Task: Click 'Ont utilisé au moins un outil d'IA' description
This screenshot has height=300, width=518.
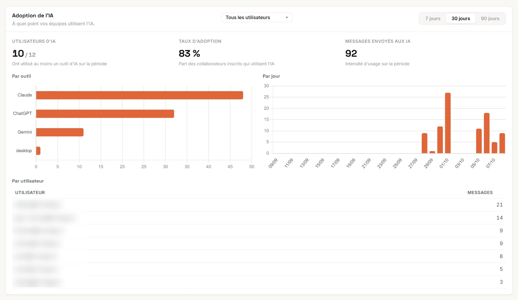Action: point(60,64)
